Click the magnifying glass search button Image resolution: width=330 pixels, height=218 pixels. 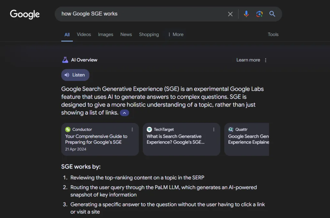pos(272,14)
